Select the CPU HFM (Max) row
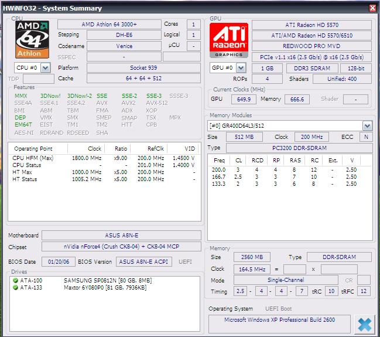Screen dimensions: 380x337 (x=104, y=158)
